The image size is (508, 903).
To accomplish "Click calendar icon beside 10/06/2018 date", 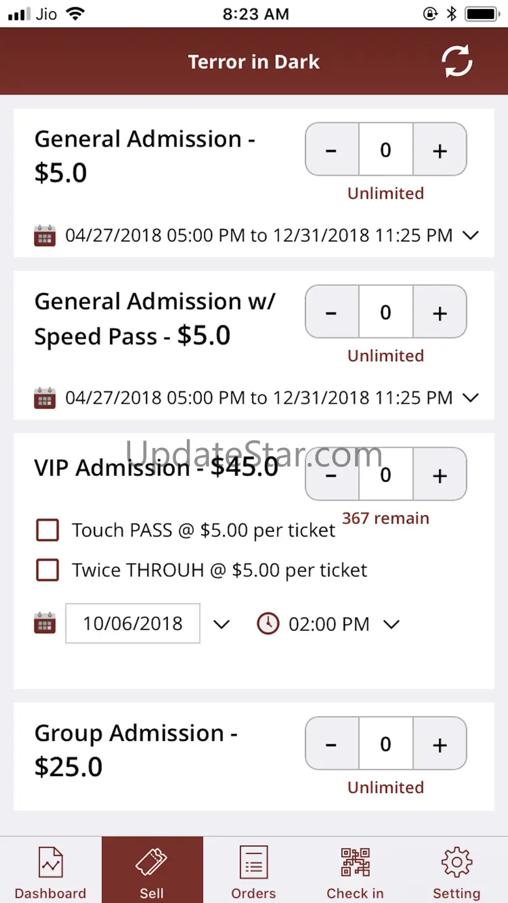I will (x=44, y=624).
